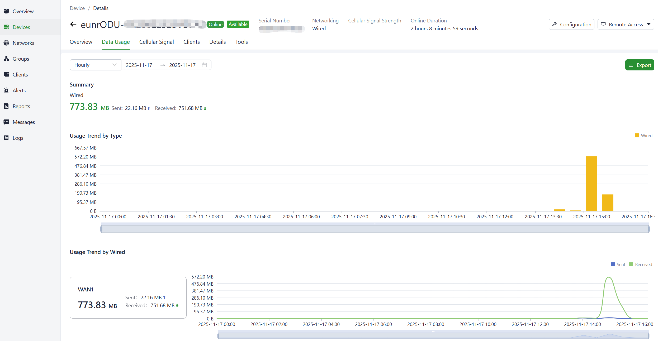This screenshot has width=658, height=341.
Task: Toggle Sent series in legend
Action: click(x=618, y=264)
